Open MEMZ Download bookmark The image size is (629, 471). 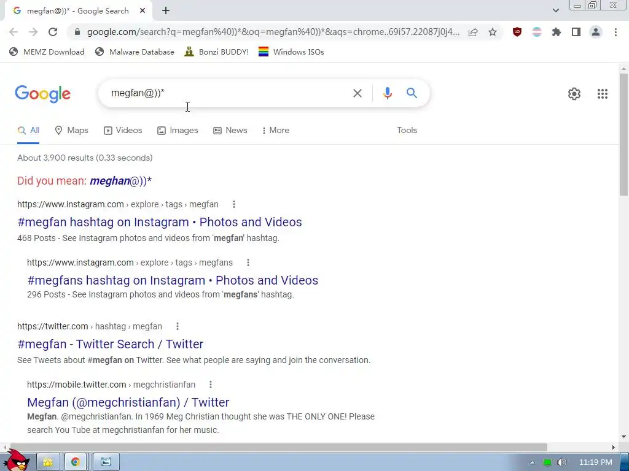(47, 52)
